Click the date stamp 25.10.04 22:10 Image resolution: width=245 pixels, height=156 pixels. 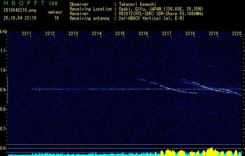20,18
